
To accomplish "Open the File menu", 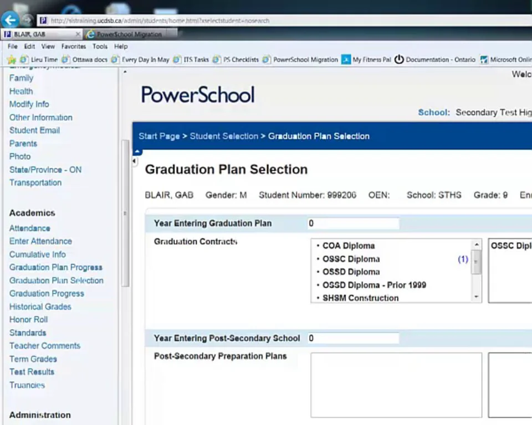I will [13, 46].
